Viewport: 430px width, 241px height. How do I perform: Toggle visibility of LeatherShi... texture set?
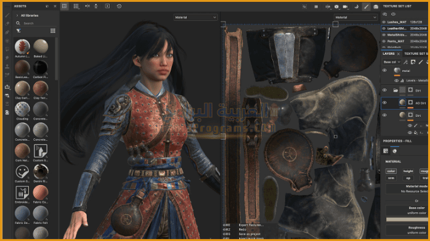(x=384, y=28)
